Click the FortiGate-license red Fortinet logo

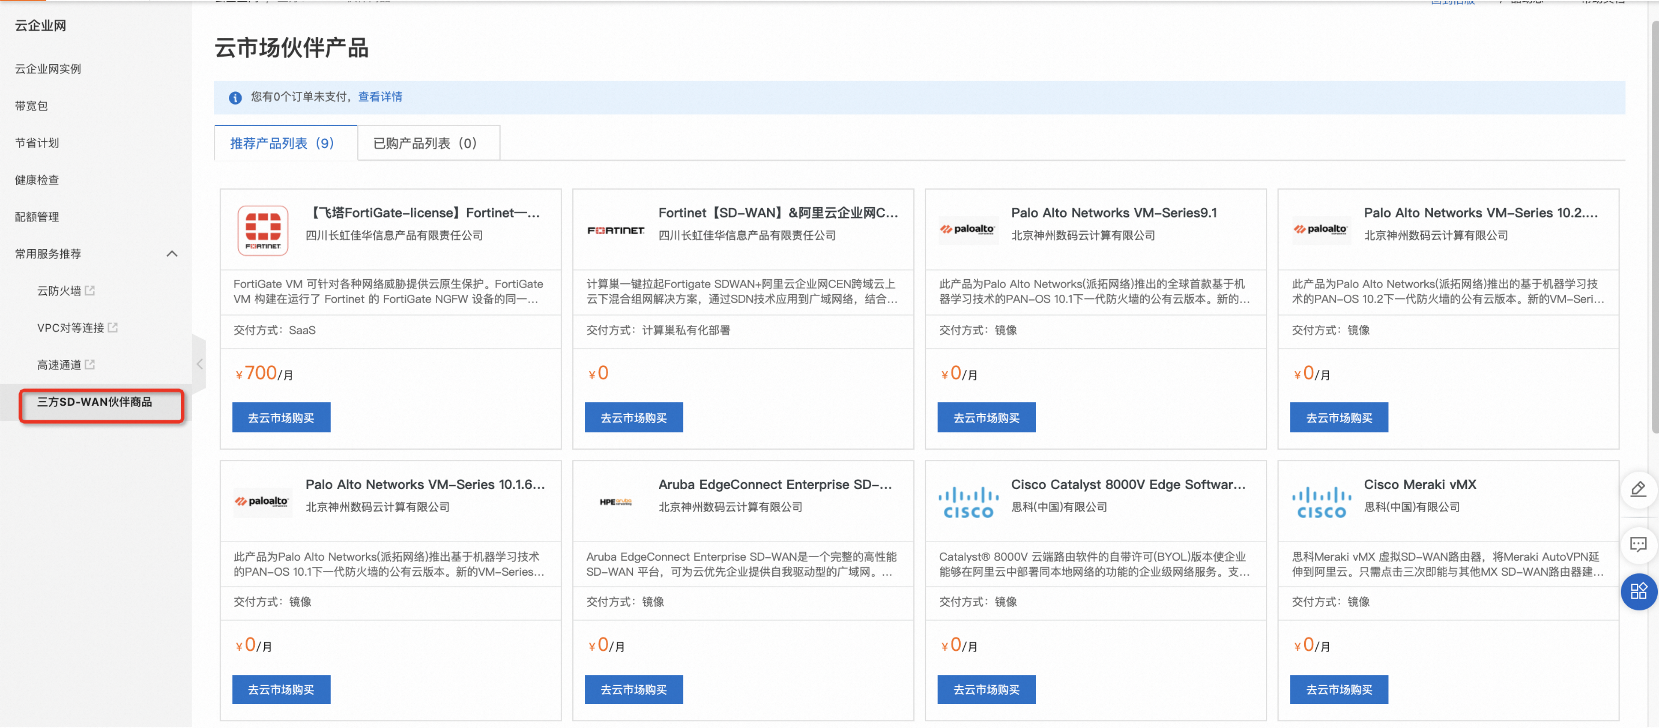(x=262, y=230)
